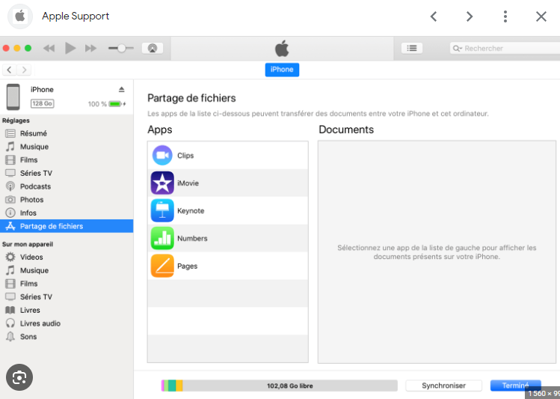Click the battery charge indicator
The width and height of the screenshot is (560, 399).
coord(117,104)
